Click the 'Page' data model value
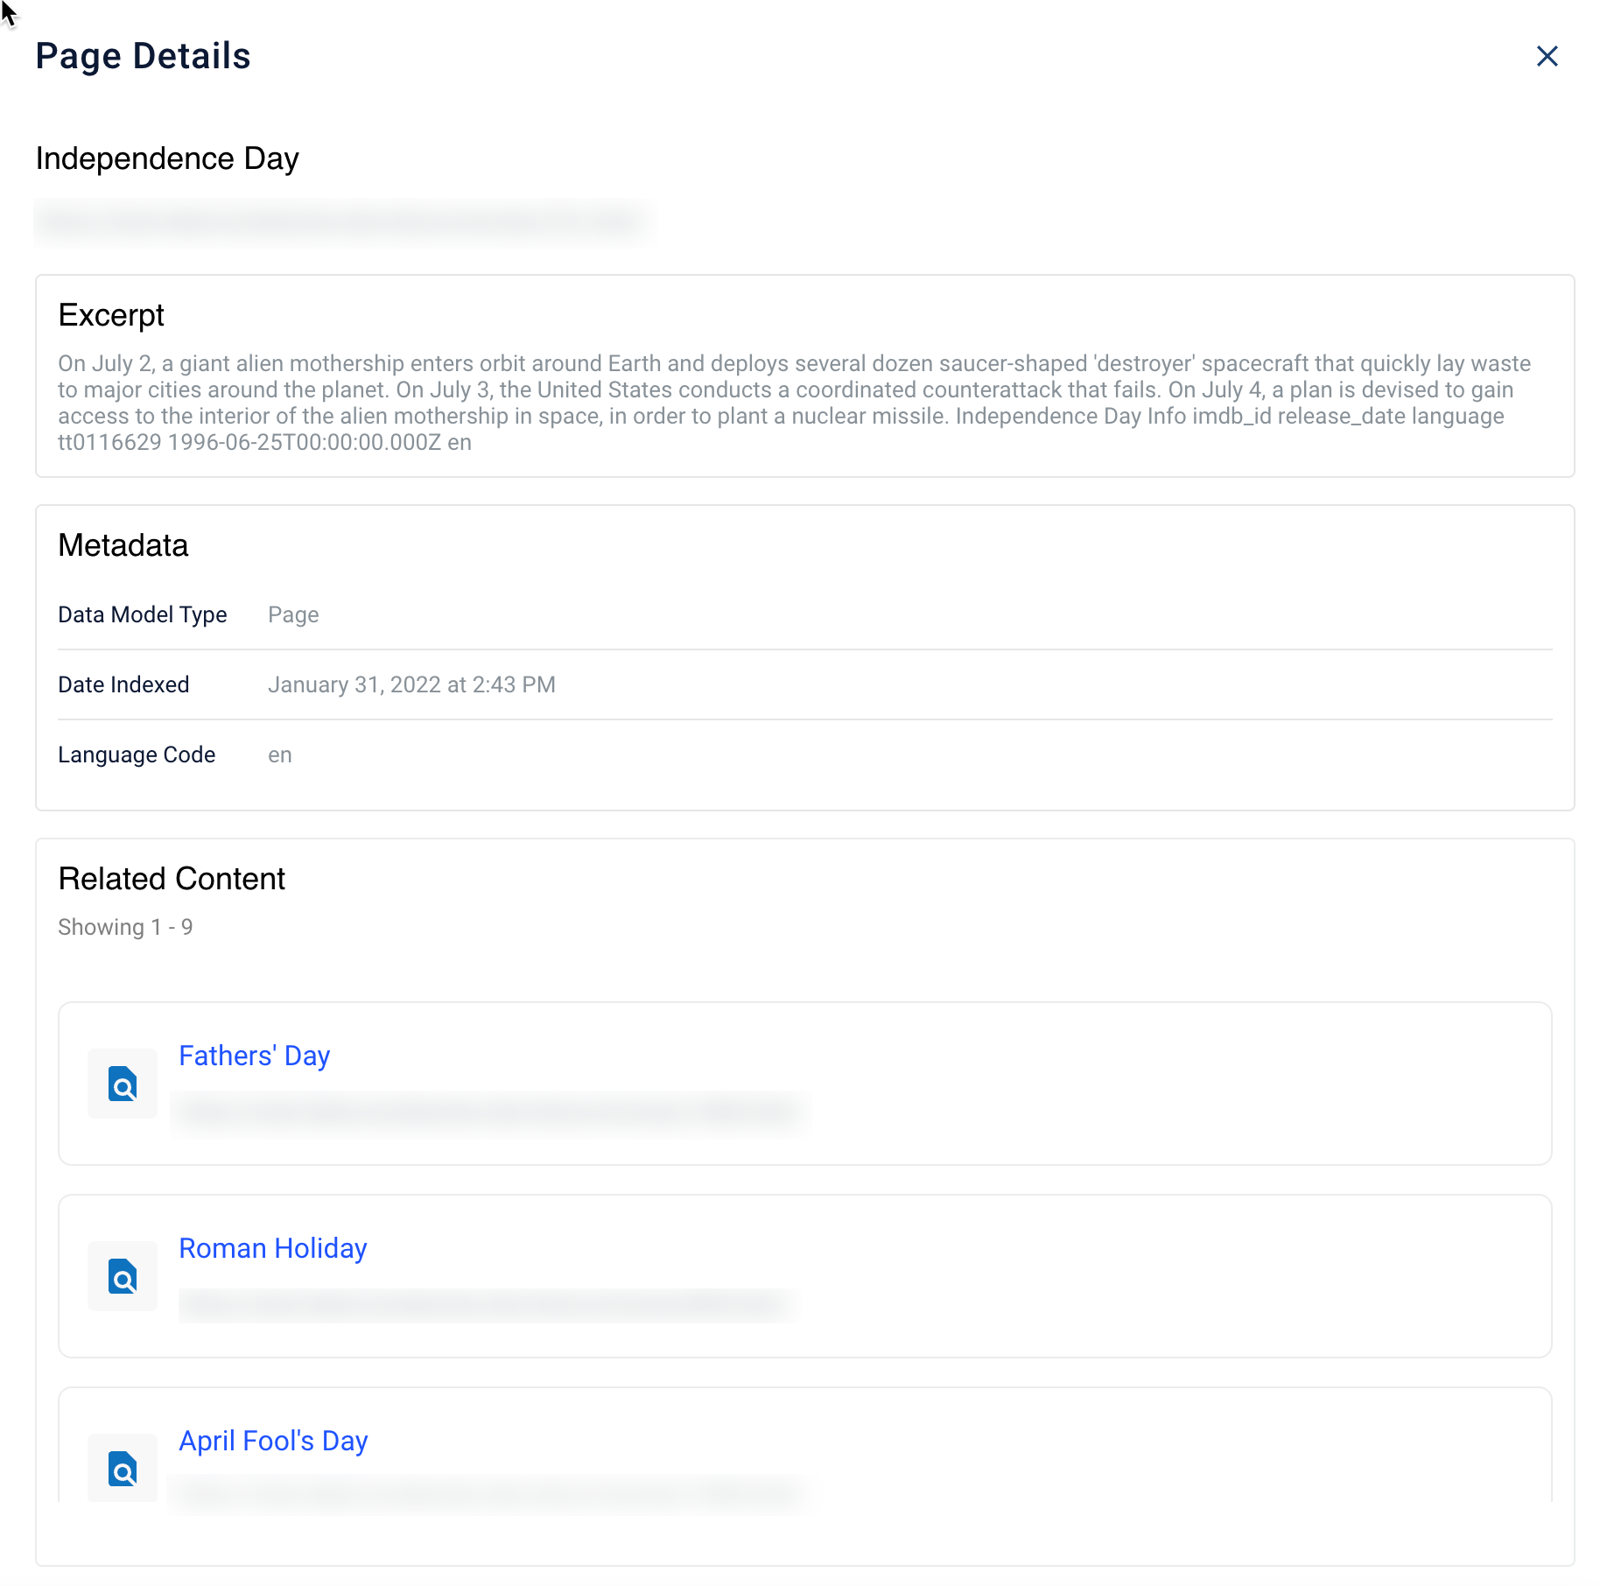Viewport: 1600px width, 1586px height. pos(293,614)
